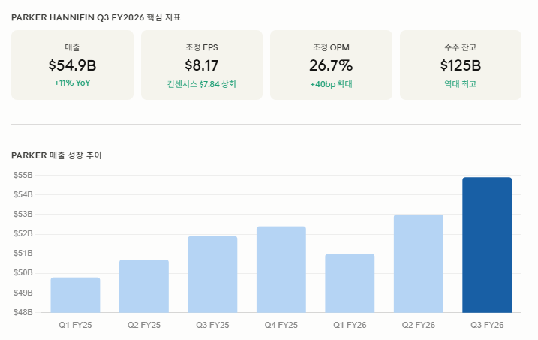Click the $52B y-axis label
This screenshot has height=340, width=538.
(23, 234)
